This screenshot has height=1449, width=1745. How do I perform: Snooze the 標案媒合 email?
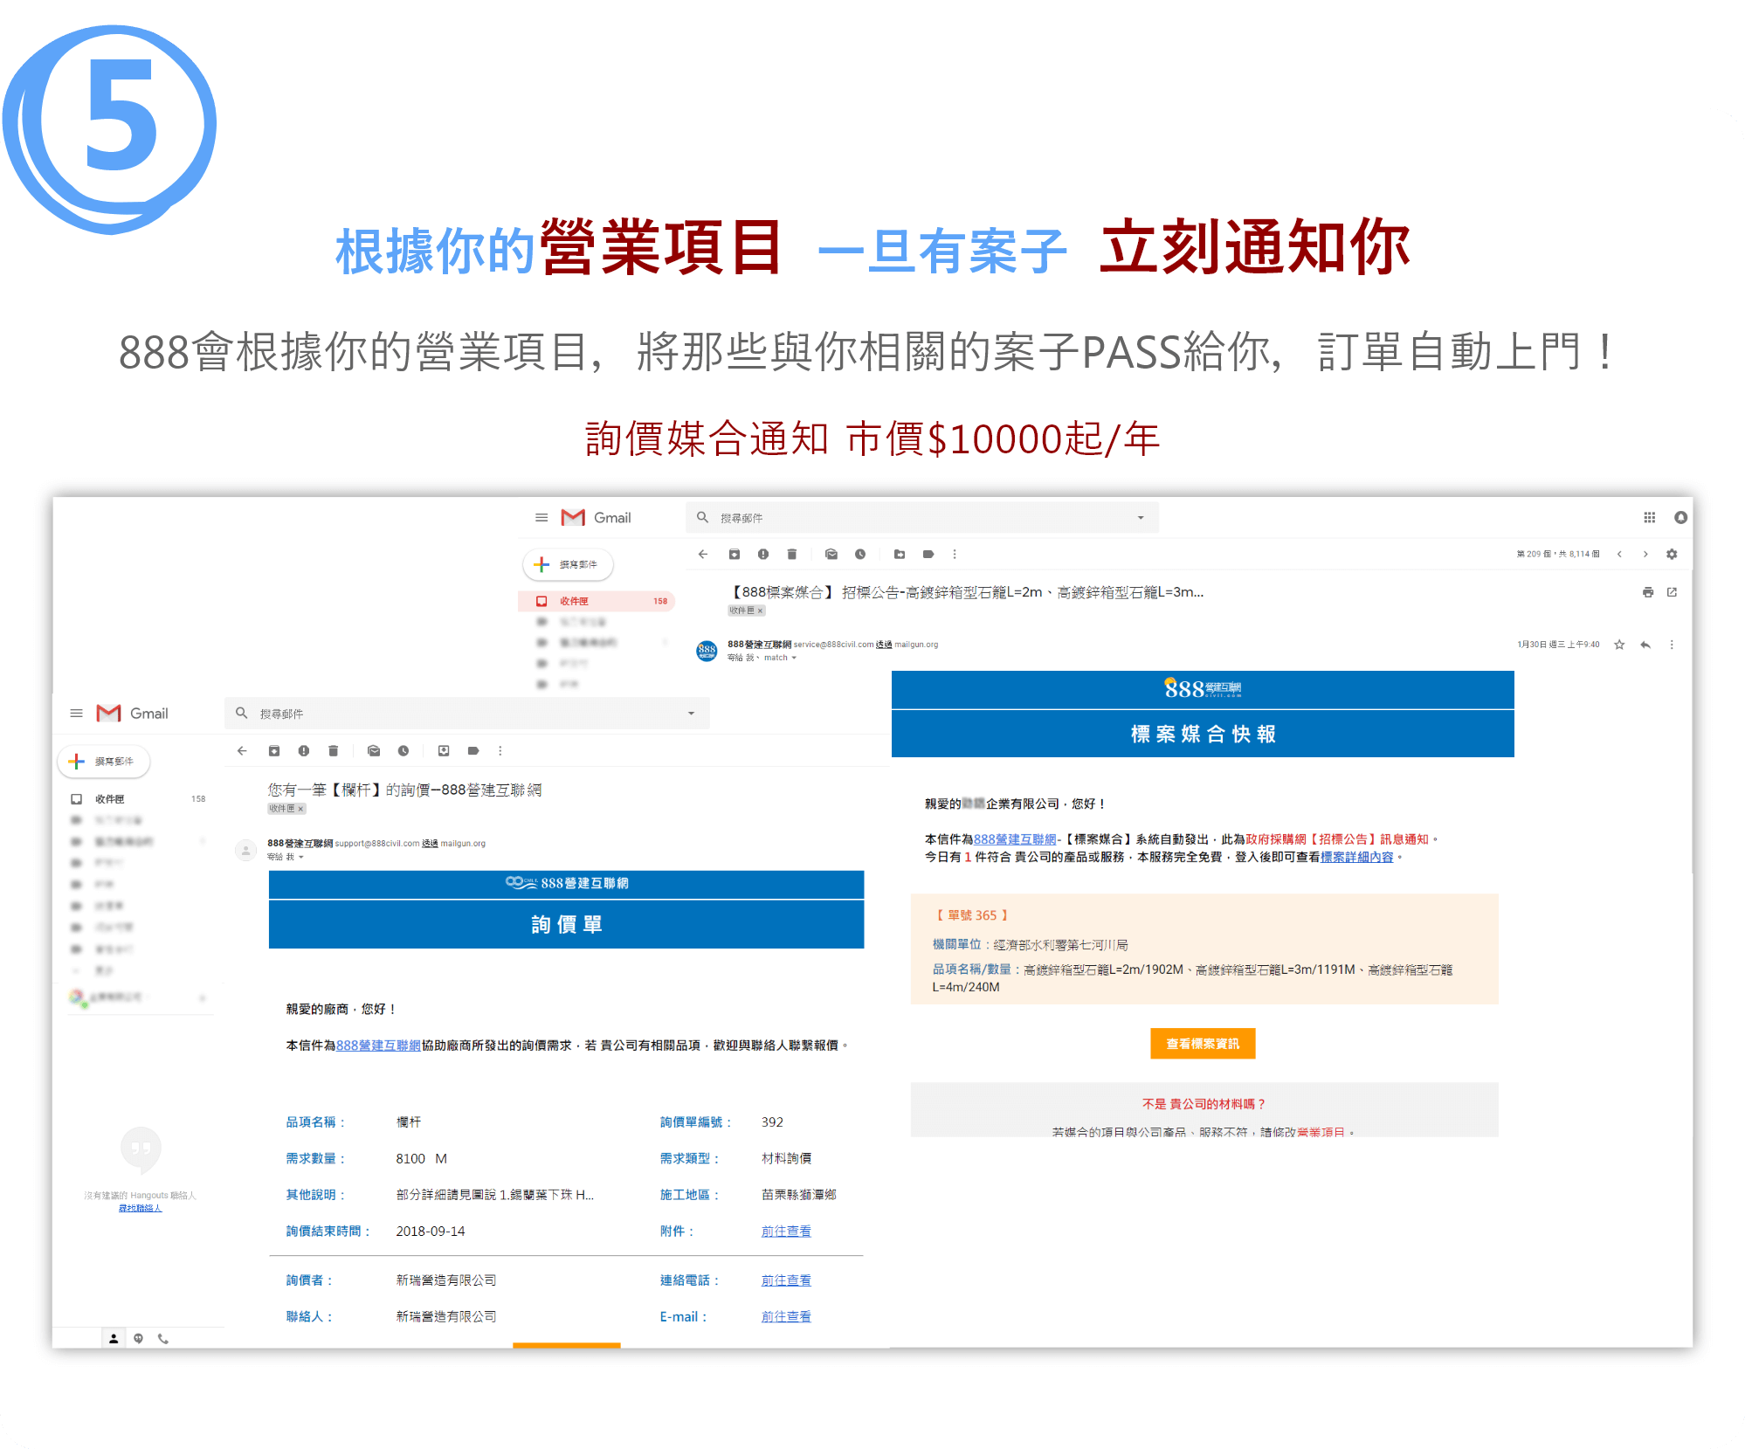coord(860,555)
